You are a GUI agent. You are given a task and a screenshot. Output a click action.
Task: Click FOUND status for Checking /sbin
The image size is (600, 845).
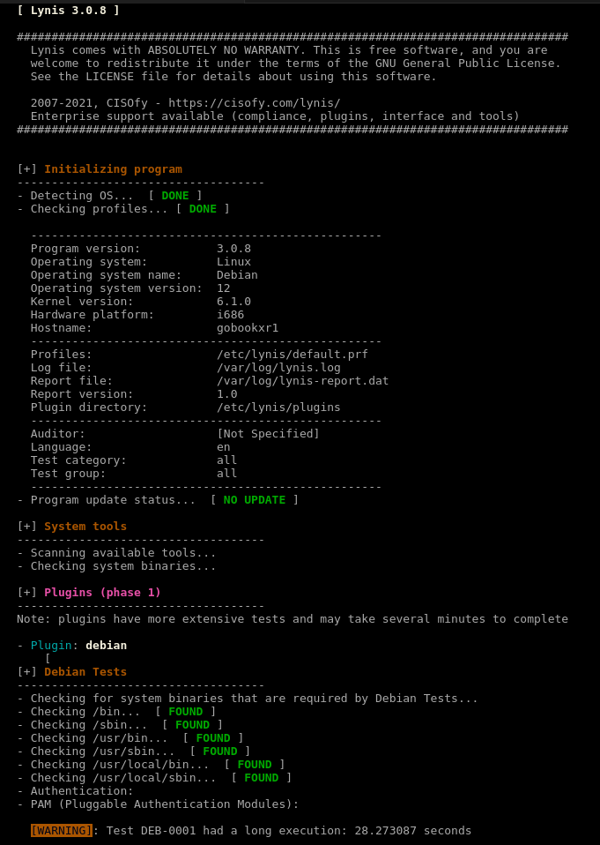(193, 725)
